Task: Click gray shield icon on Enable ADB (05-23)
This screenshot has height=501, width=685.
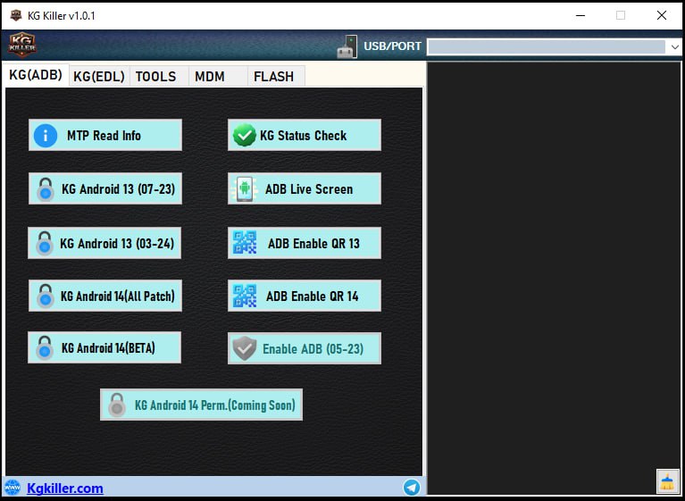Action: (x=244, y=348)
